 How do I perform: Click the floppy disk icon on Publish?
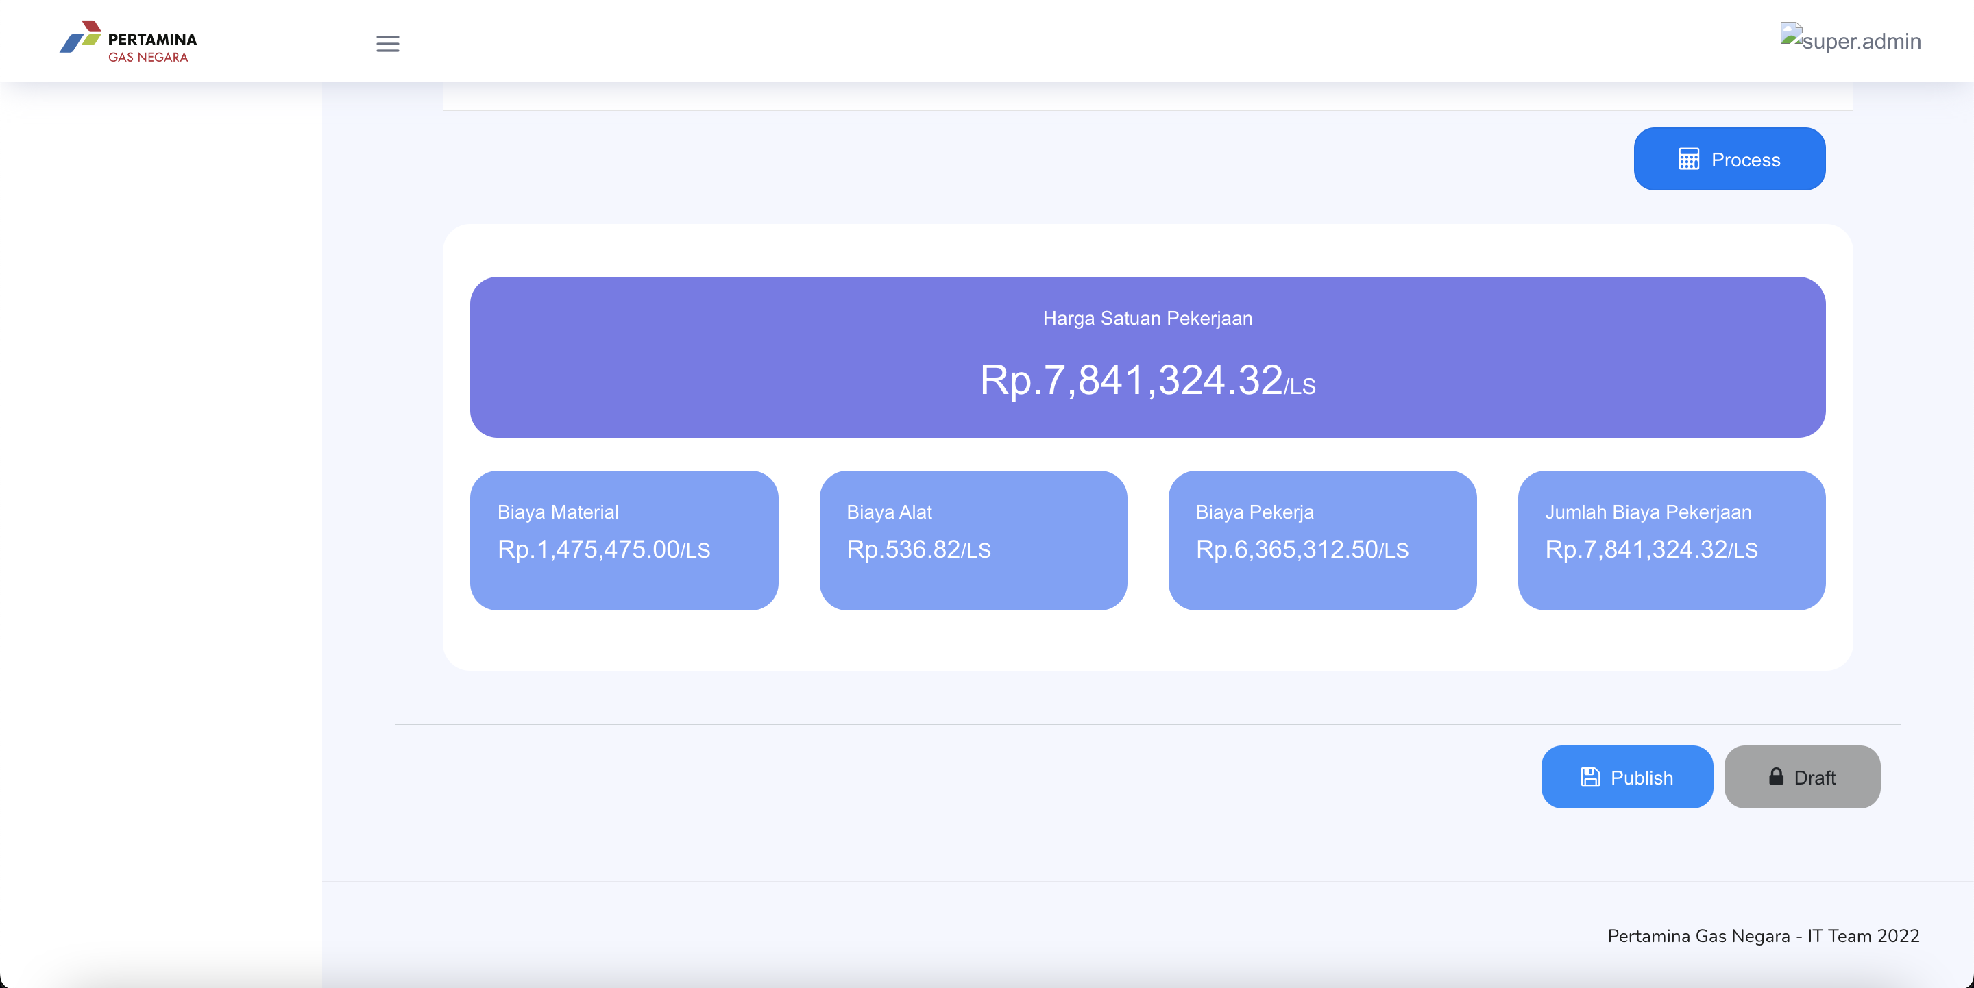1590,778
